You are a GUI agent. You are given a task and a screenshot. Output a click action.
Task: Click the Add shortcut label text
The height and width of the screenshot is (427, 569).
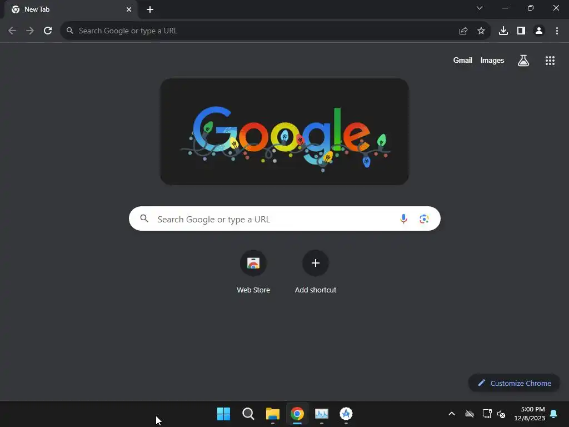pos(316,290)
